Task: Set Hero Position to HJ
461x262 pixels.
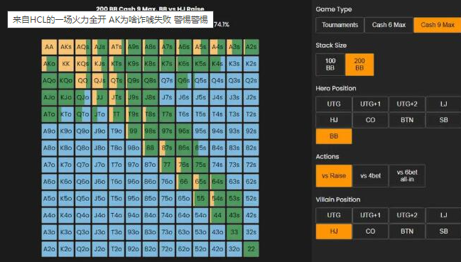Action: pos(334,120)
